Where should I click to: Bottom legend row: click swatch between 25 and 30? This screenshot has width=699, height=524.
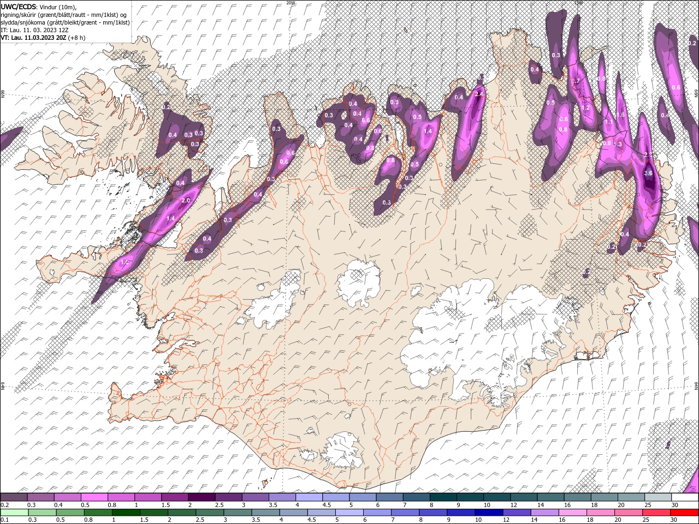click(x=656, y=513)
